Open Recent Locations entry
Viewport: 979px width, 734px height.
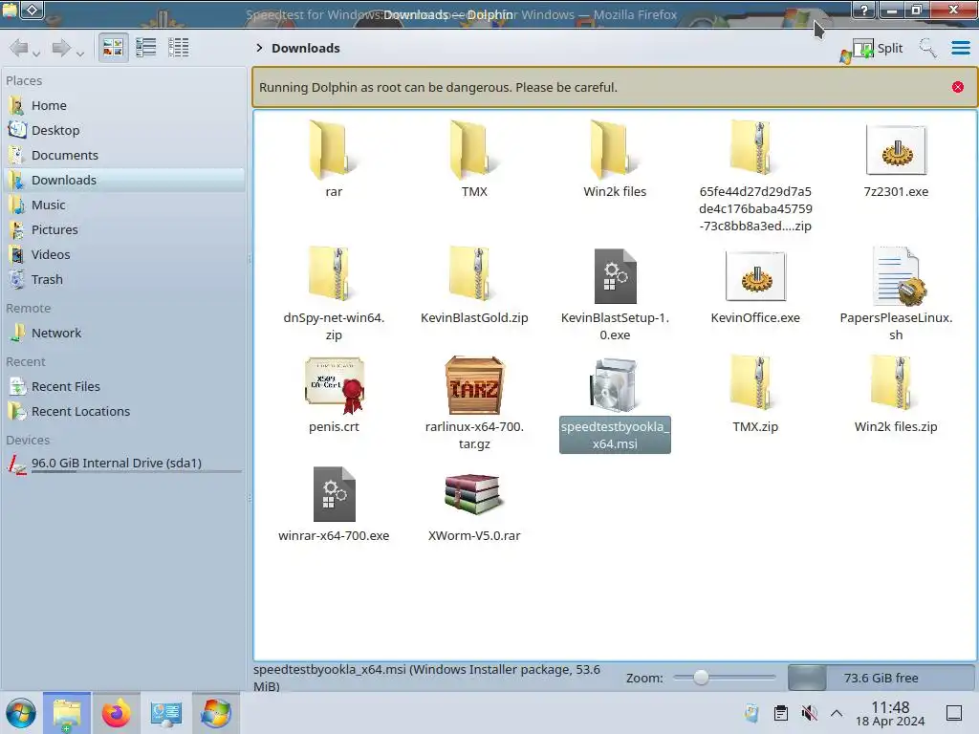point(123,411)
